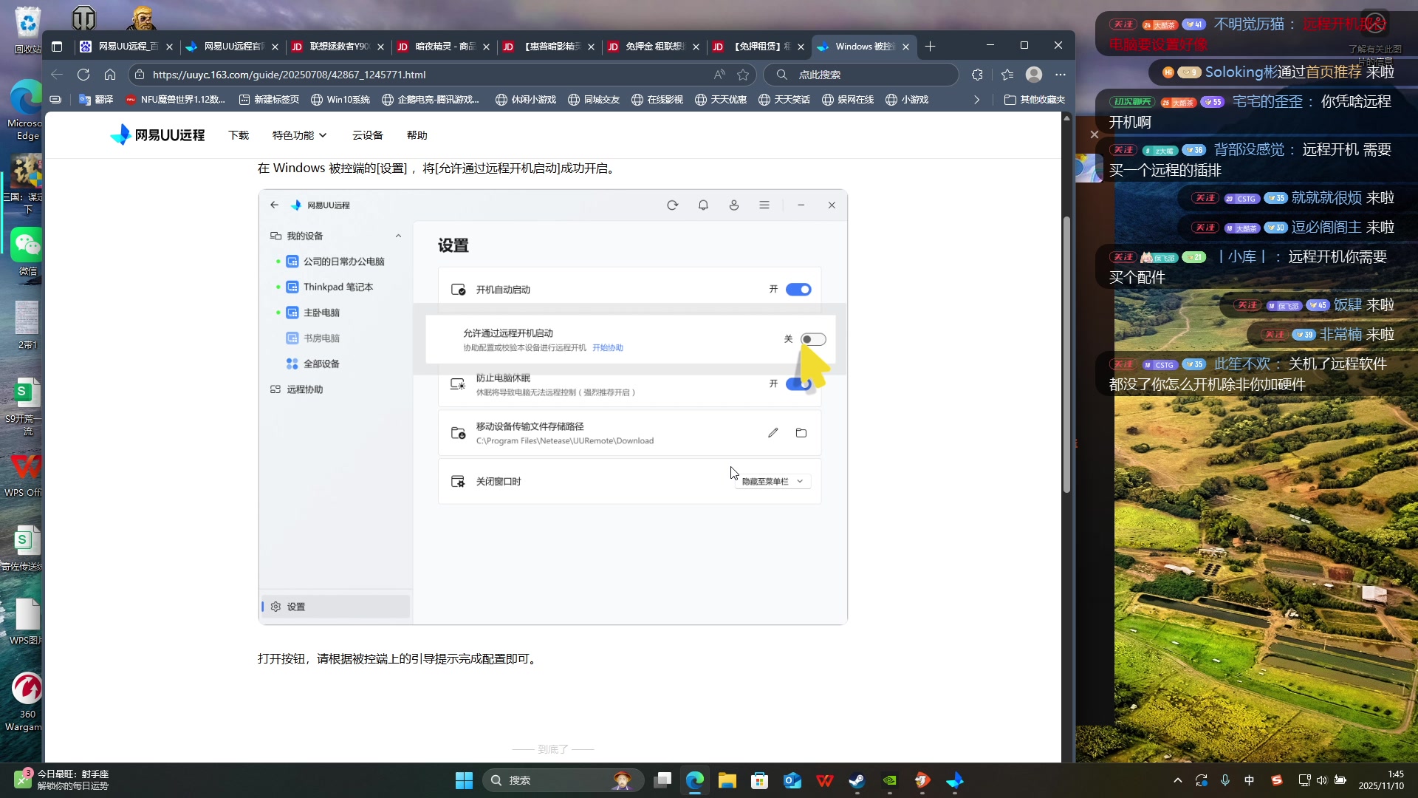This screenshot has height=798, width=1418.
Task: Click the 远程协助 icon in the sidebar
Action: 276,389
